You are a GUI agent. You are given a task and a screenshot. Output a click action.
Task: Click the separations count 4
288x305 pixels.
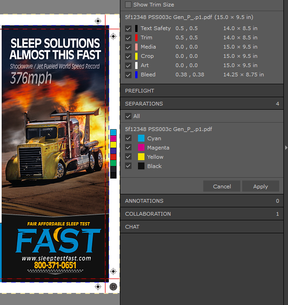(x=277, y=104)
